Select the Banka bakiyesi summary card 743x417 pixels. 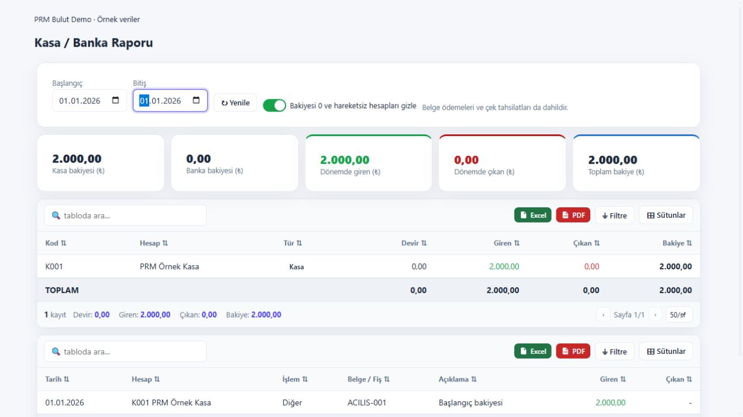point(235,163)
